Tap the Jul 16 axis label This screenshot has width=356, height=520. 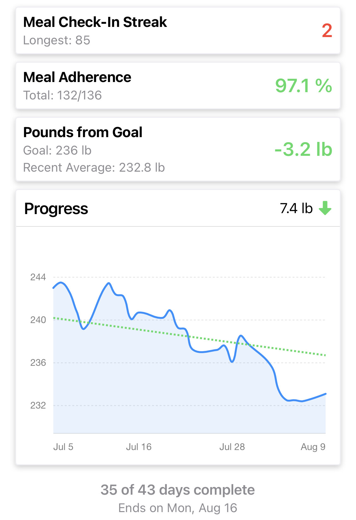[x=139, y=447]
